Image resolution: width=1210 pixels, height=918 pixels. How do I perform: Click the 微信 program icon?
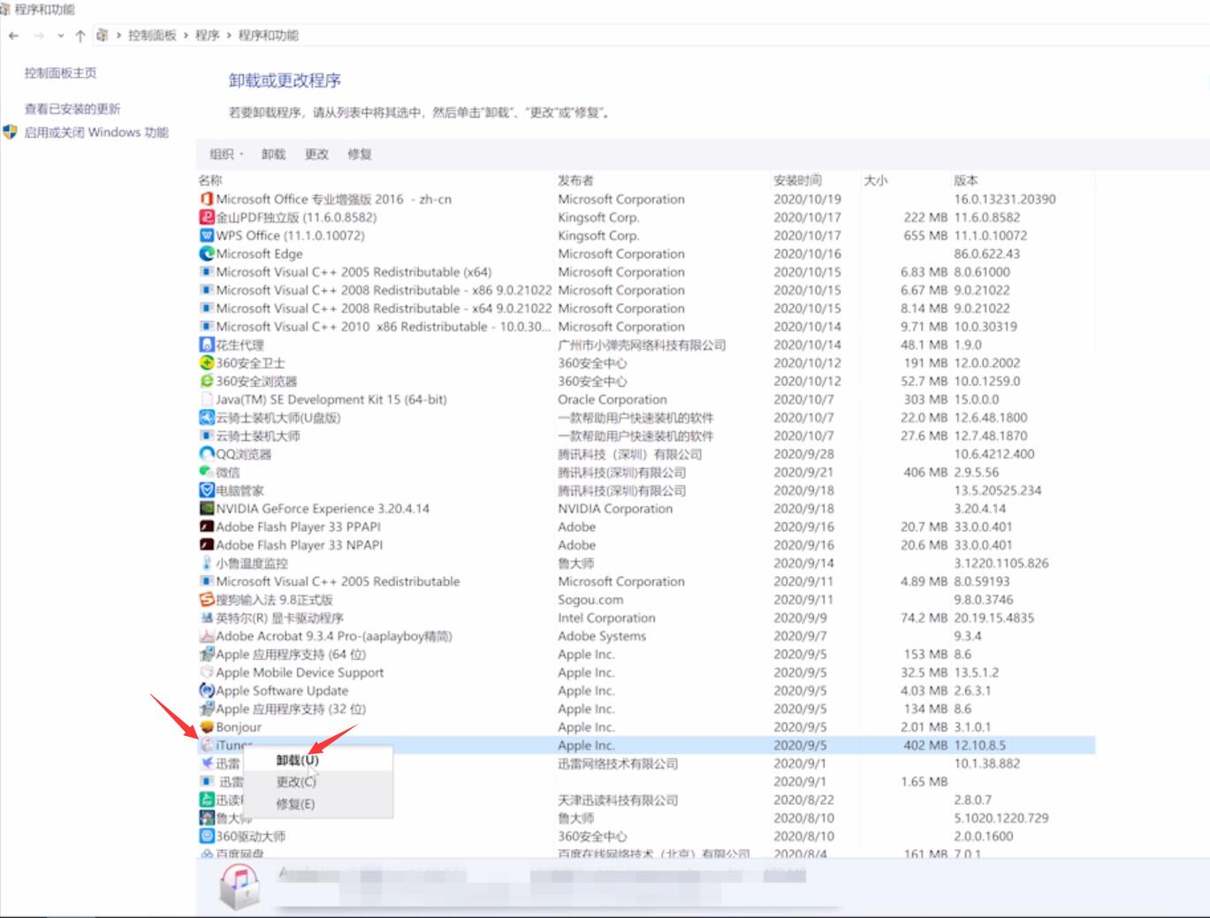point(207,472)
